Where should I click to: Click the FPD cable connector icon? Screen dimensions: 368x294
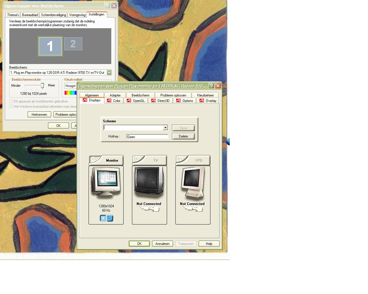(x=193, y=209)
